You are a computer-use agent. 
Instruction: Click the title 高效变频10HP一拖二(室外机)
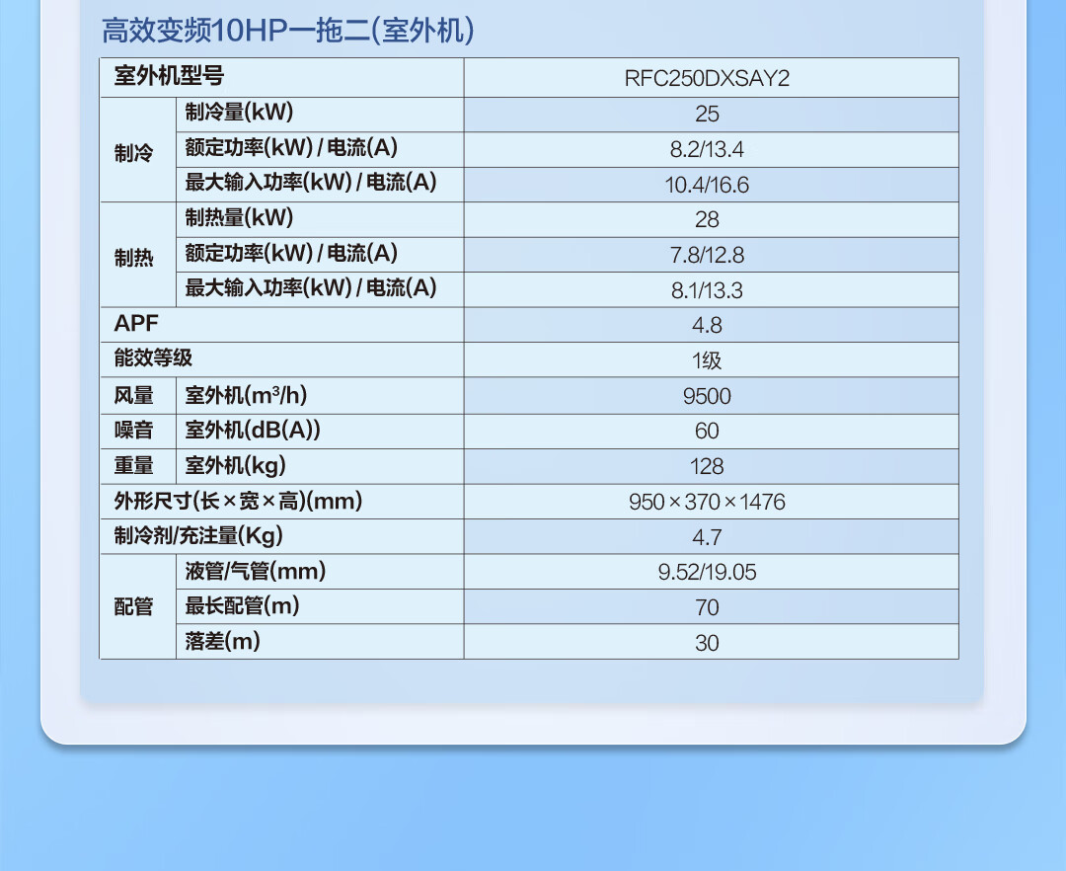[287, 31]
